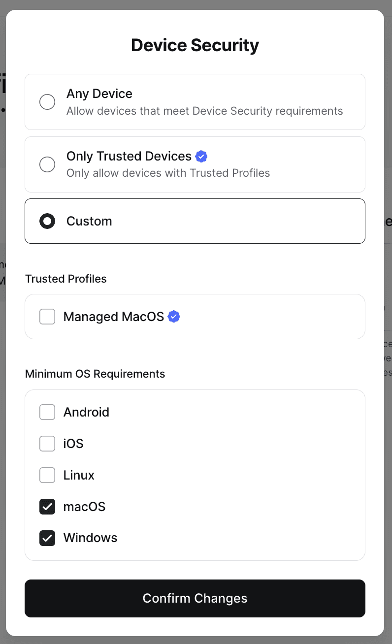Click the Managed MacOS label text
Screen dimensions: 392x644
(114, 317)
